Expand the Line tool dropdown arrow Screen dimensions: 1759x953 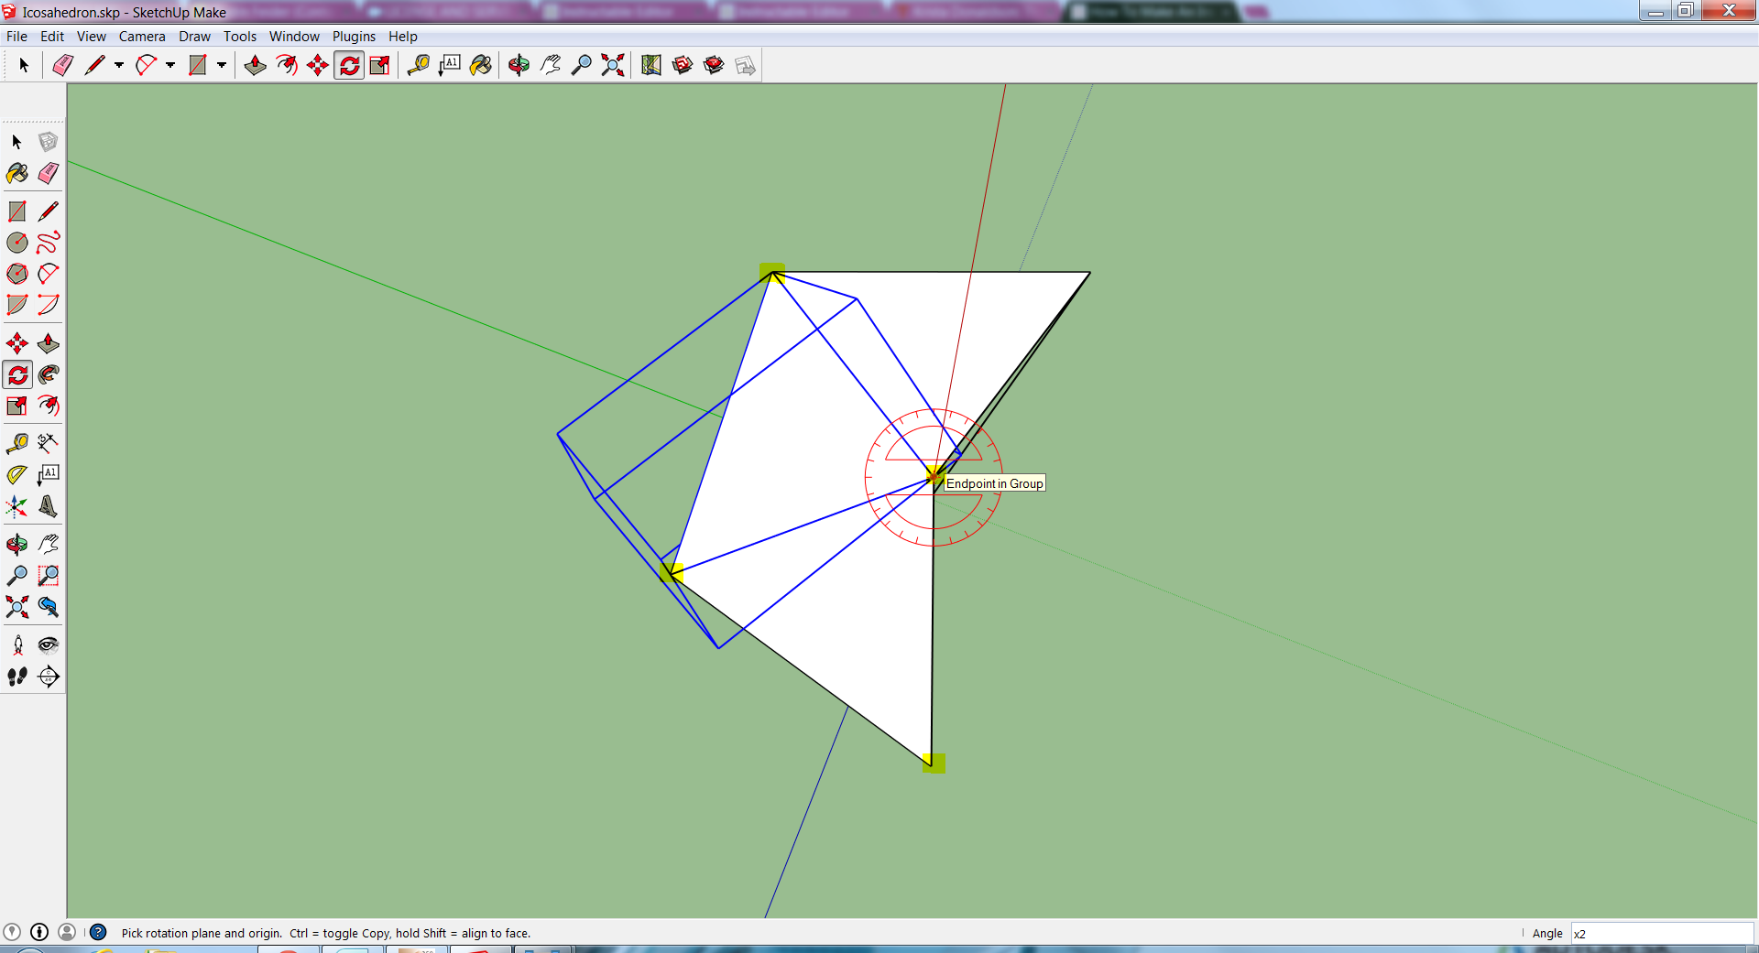118,65
